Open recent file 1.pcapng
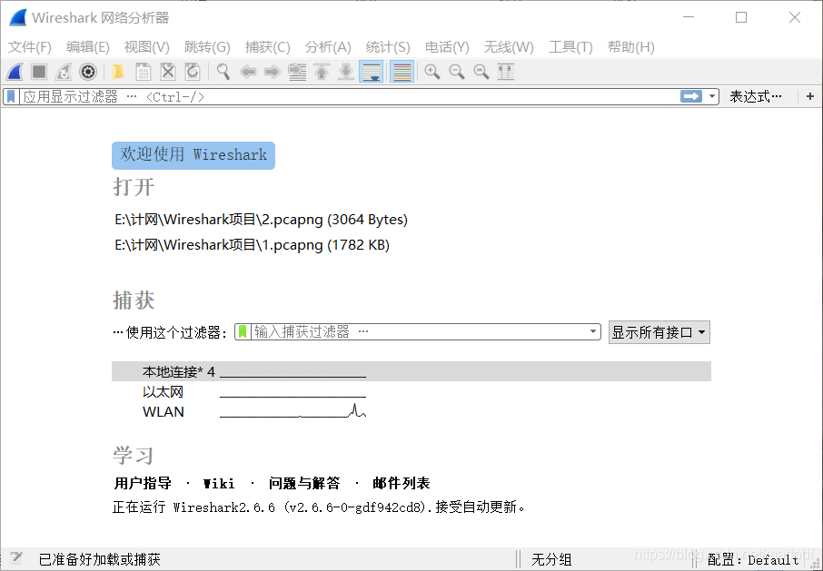Viewport: 823px width, 571px height. click(x=252, y=245)
